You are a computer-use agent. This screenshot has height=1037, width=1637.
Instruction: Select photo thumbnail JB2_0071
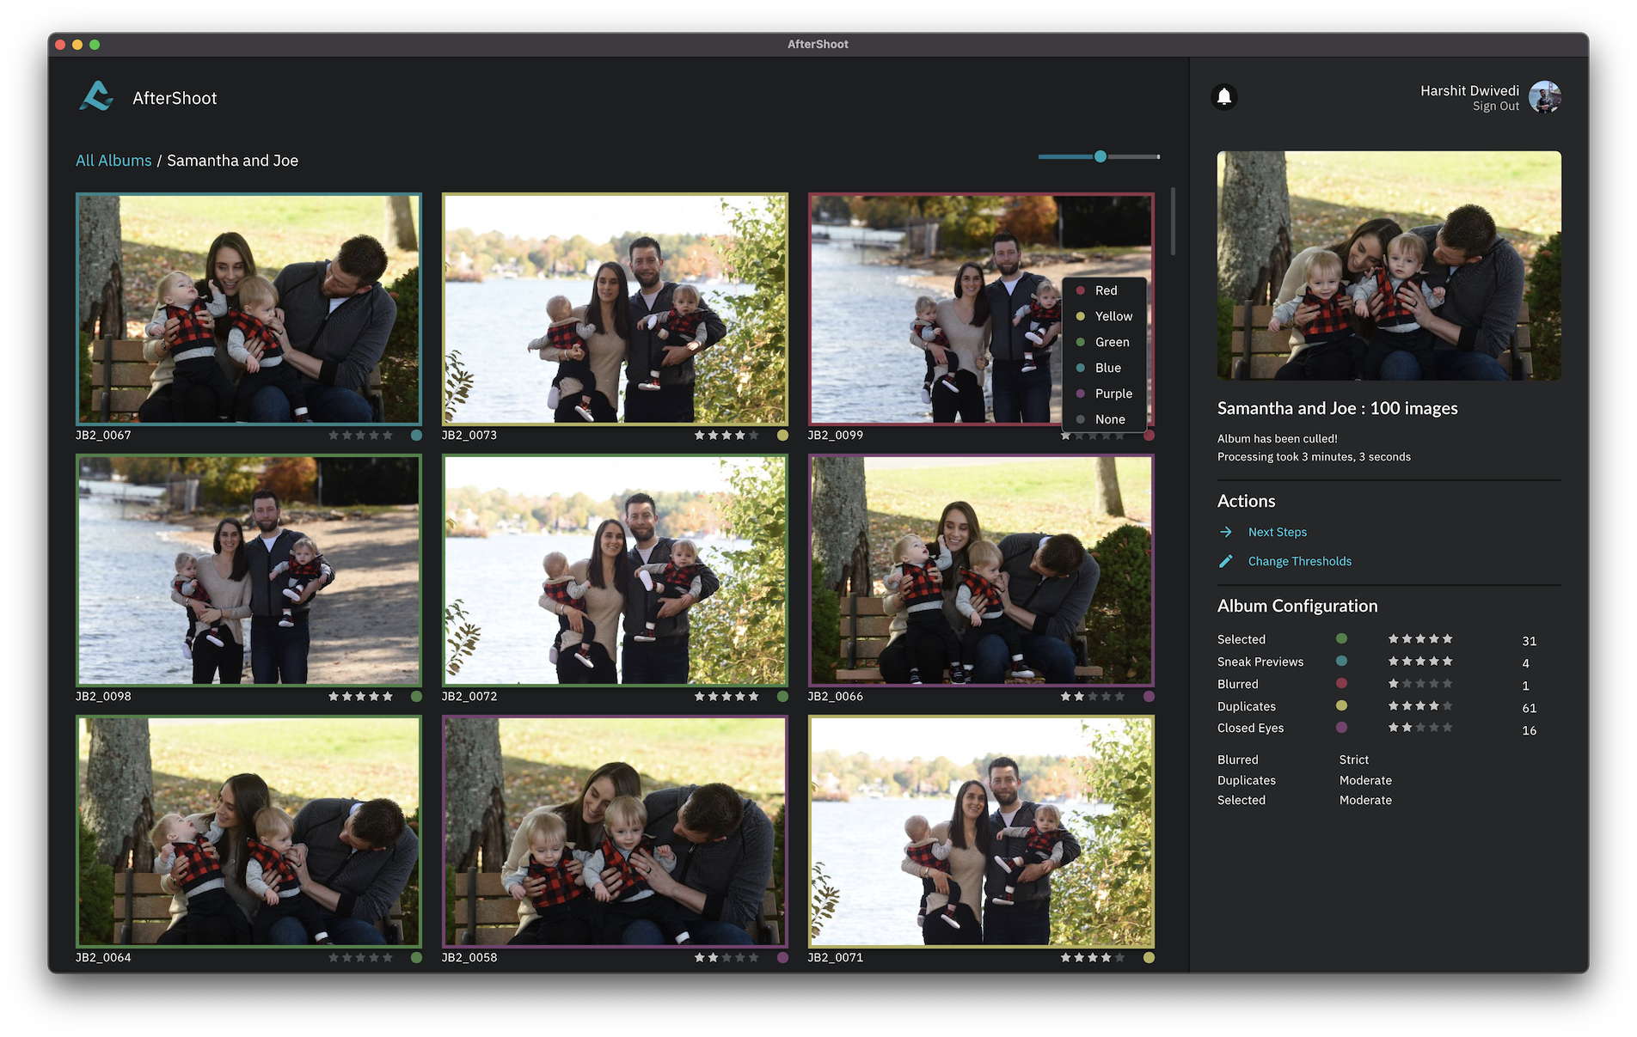coord(981,832)
